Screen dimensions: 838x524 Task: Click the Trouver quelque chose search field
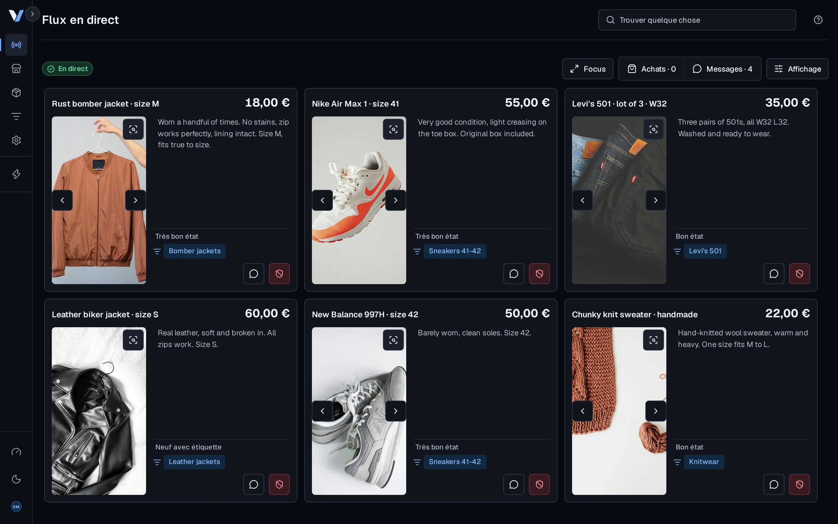click(697, 20)
